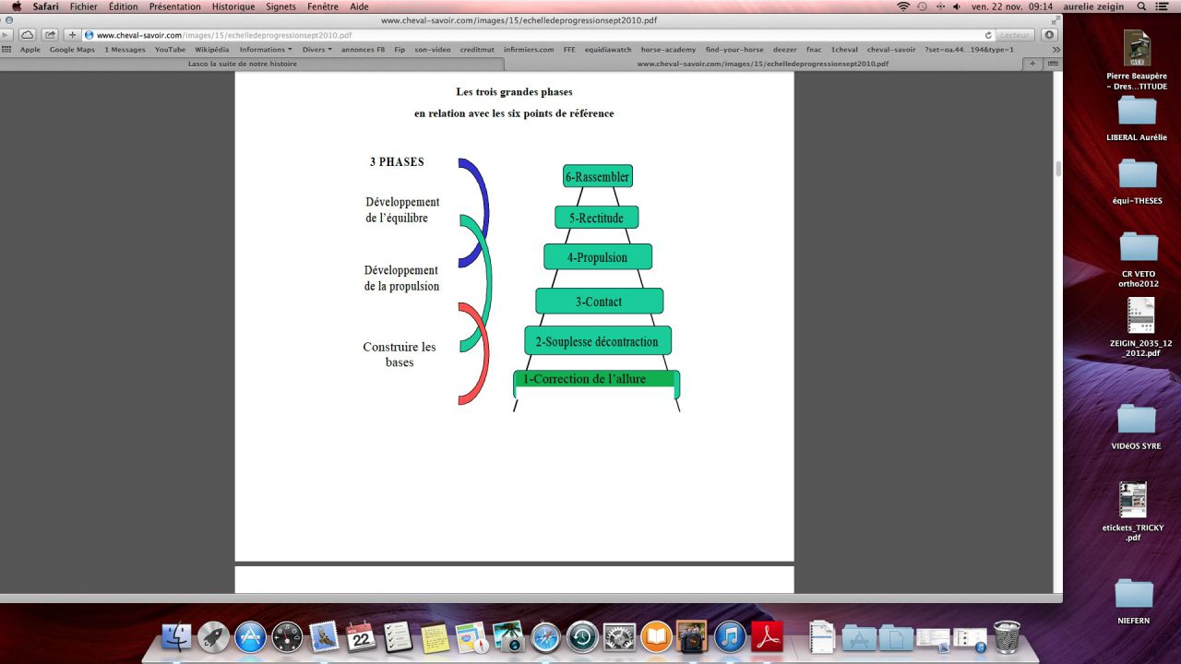
Task: Click the vertical scrollbar thumb
Action: tap(1057, 169)
